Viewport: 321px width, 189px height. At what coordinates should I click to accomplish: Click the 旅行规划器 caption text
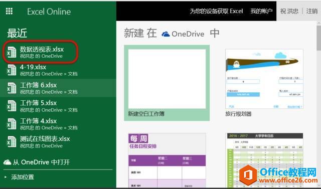[x=238, y=114]
